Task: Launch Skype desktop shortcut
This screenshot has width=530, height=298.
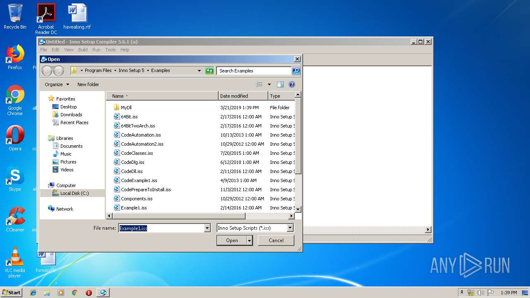Action: click(15, 178)
